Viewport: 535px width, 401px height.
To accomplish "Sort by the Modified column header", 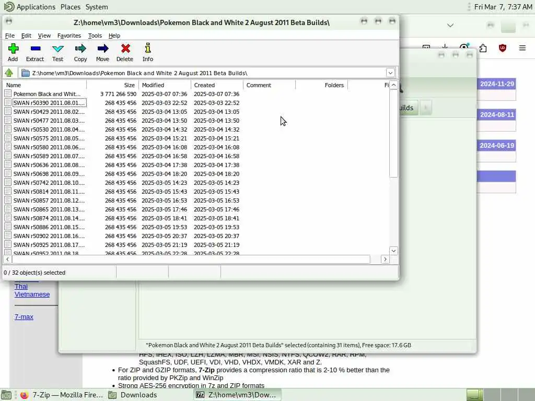I will tap(165, 85).
